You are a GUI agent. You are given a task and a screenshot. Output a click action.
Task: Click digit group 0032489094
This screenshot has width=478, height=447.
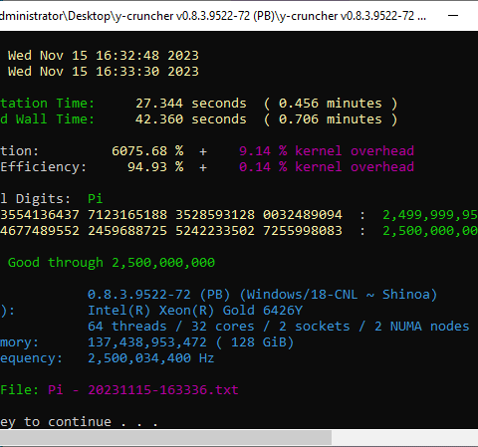[x=303, y=215]
